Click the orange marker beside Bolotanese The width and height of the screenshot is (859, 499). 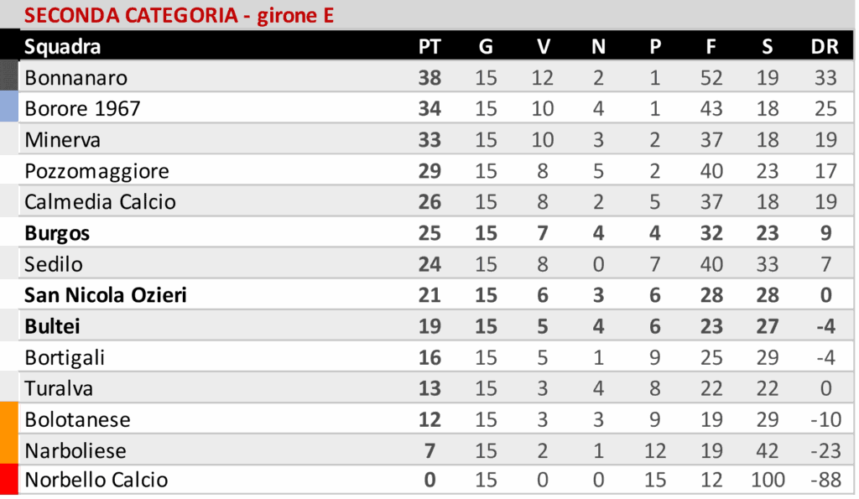tap(9, 418)
